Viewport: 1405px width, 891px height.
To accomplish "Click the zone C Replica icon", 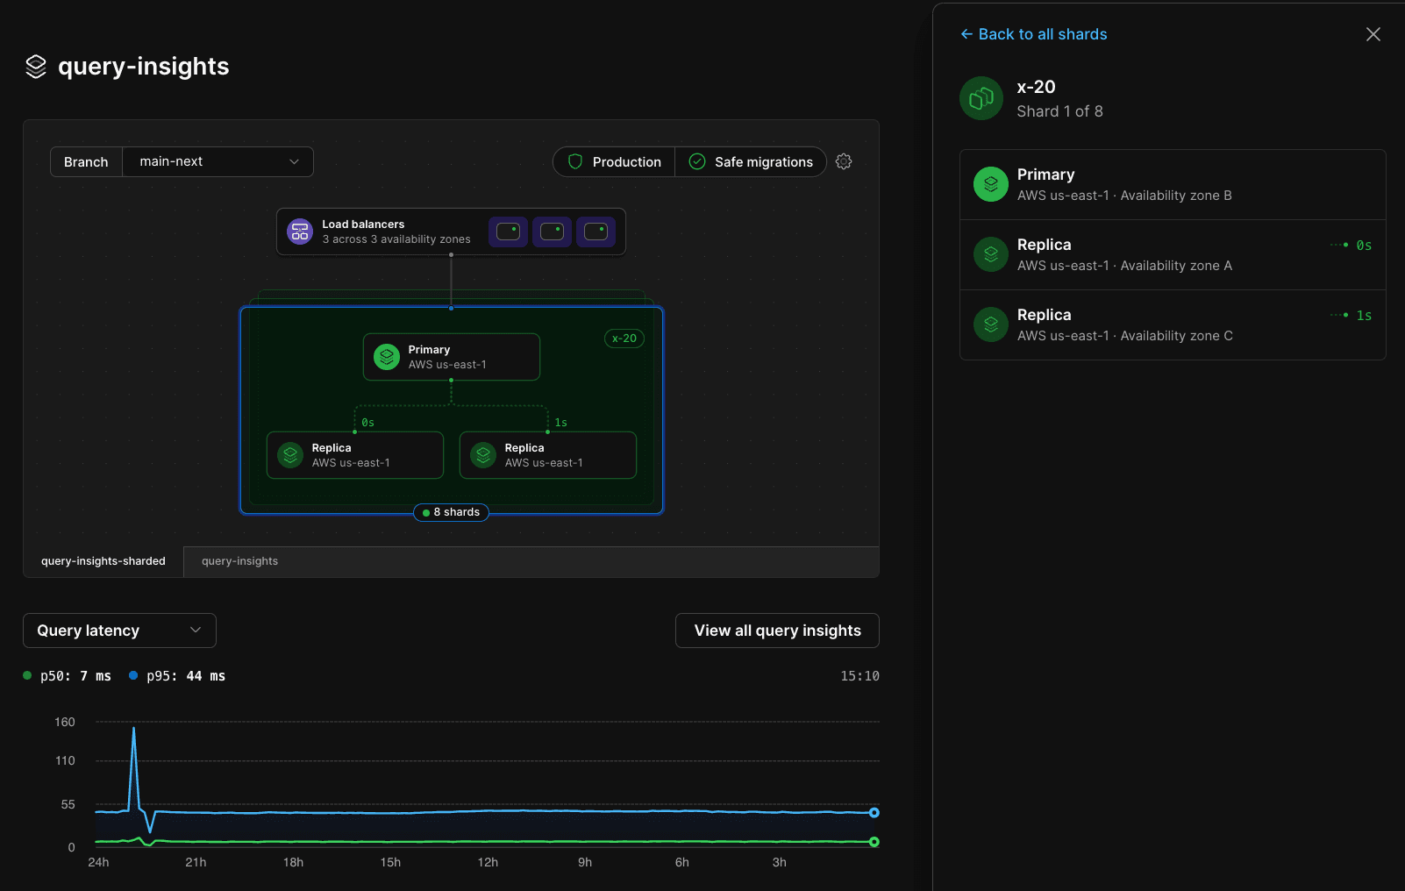I will (991, 324).
